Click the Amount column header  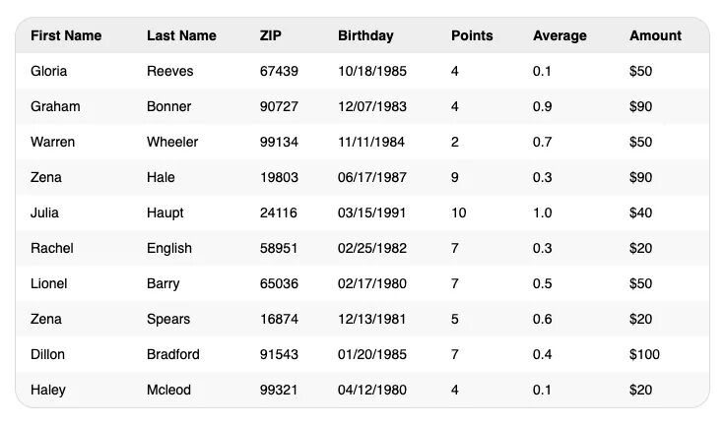(655, 35)
